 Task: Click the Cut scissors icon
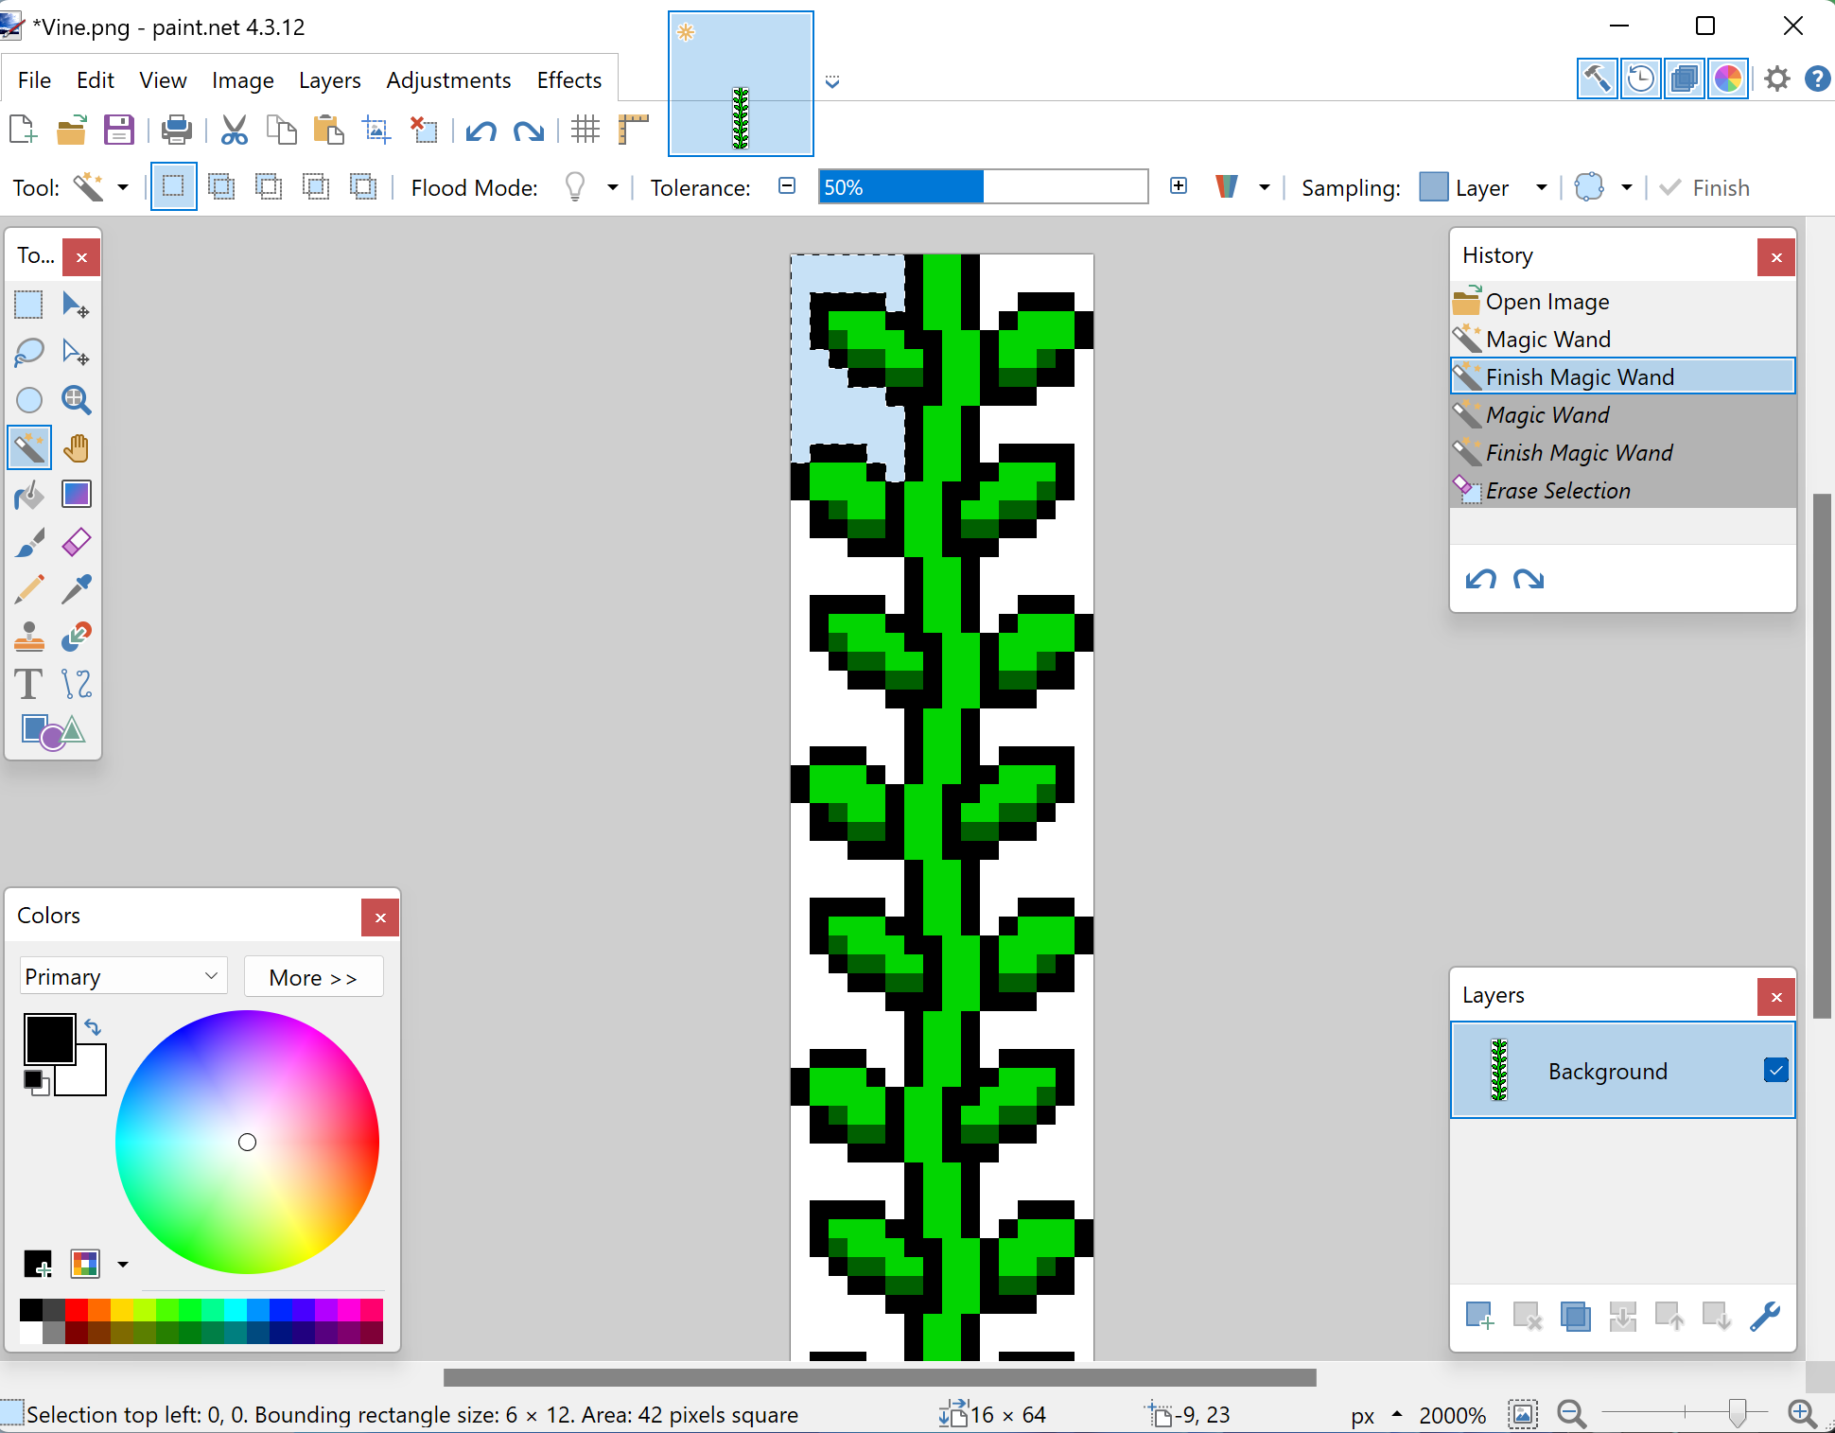click(234, 130)
